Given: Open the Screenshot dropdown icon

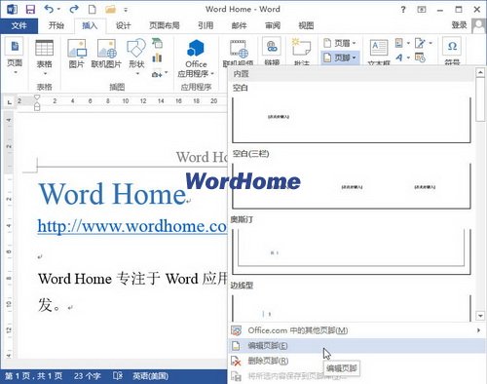Looking at the screenshot, I should [160, 73].
